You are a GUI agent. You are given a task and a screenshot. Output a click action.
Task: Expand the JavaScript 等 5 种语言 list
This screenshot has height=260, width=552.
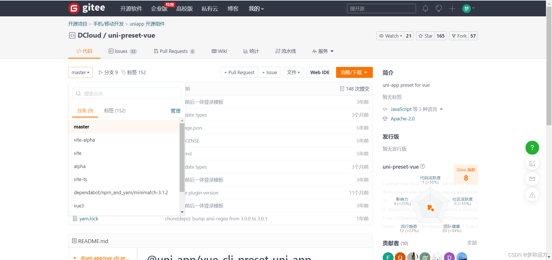(x=413, y=109)
